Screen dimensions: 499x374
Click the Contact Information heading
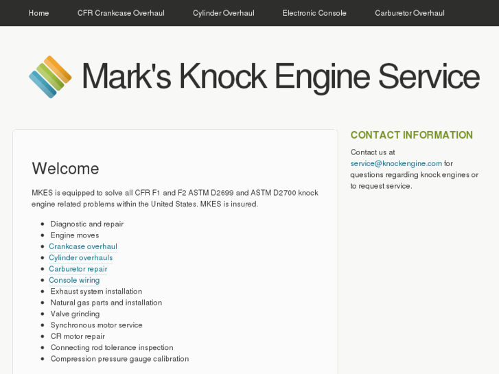pyautogui.click(x=411, y=135)
